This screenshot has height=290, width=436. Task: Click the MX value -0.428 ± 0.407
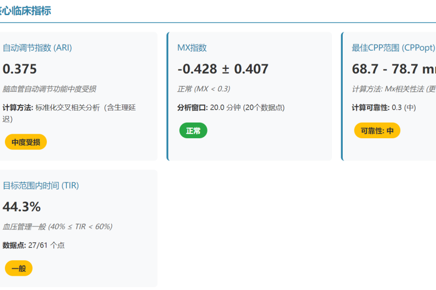coord(223,69)
